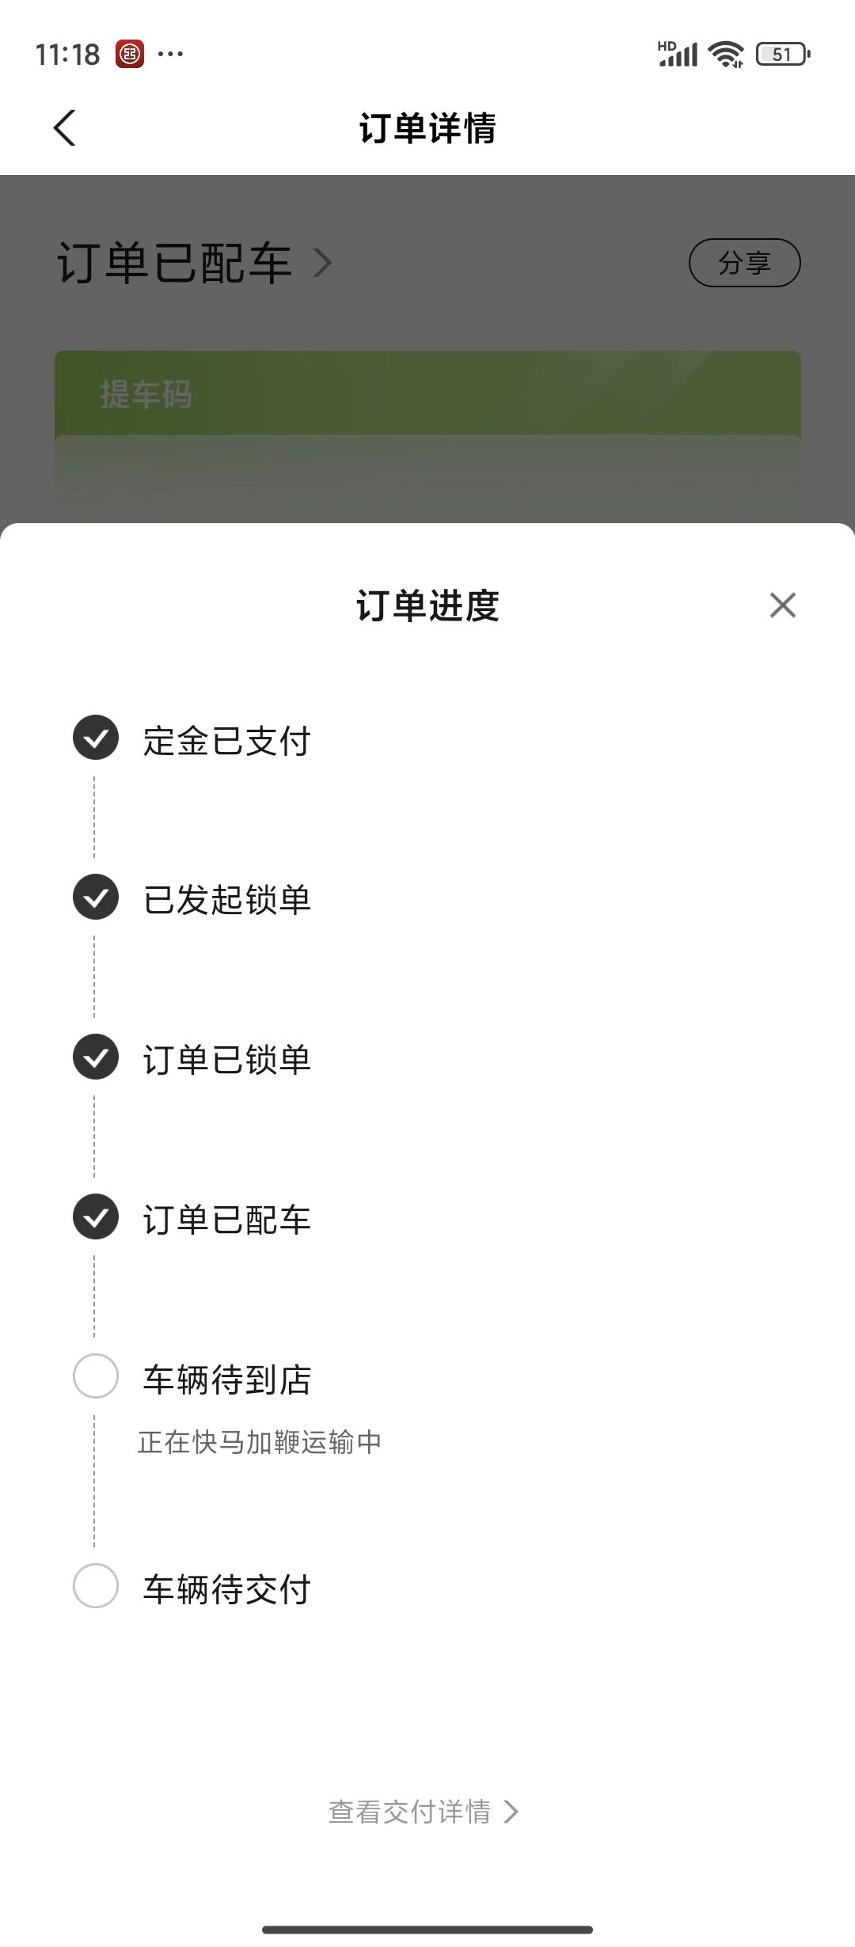
Task: Tap the empty circle for 车辆待到店
Action: (x=96, y=1376)
